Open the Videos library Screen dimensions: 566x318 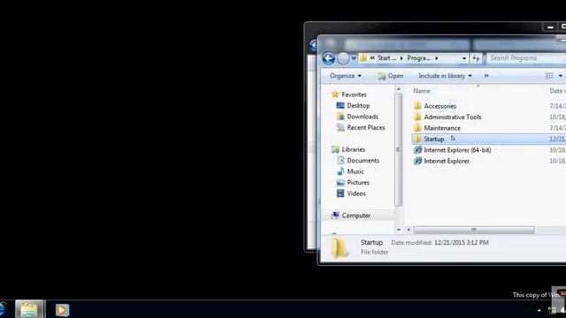(x=356, y=193)
